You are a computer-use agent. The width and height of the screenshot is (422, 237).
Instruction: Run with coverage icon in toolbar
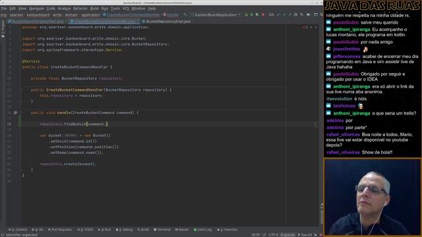pyautogui.click(x=257, y=14)
